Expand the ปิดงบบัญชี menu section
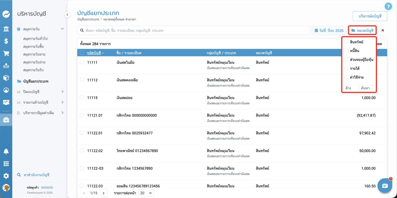Viewport: 397px width, 198px height. [62, 92]
